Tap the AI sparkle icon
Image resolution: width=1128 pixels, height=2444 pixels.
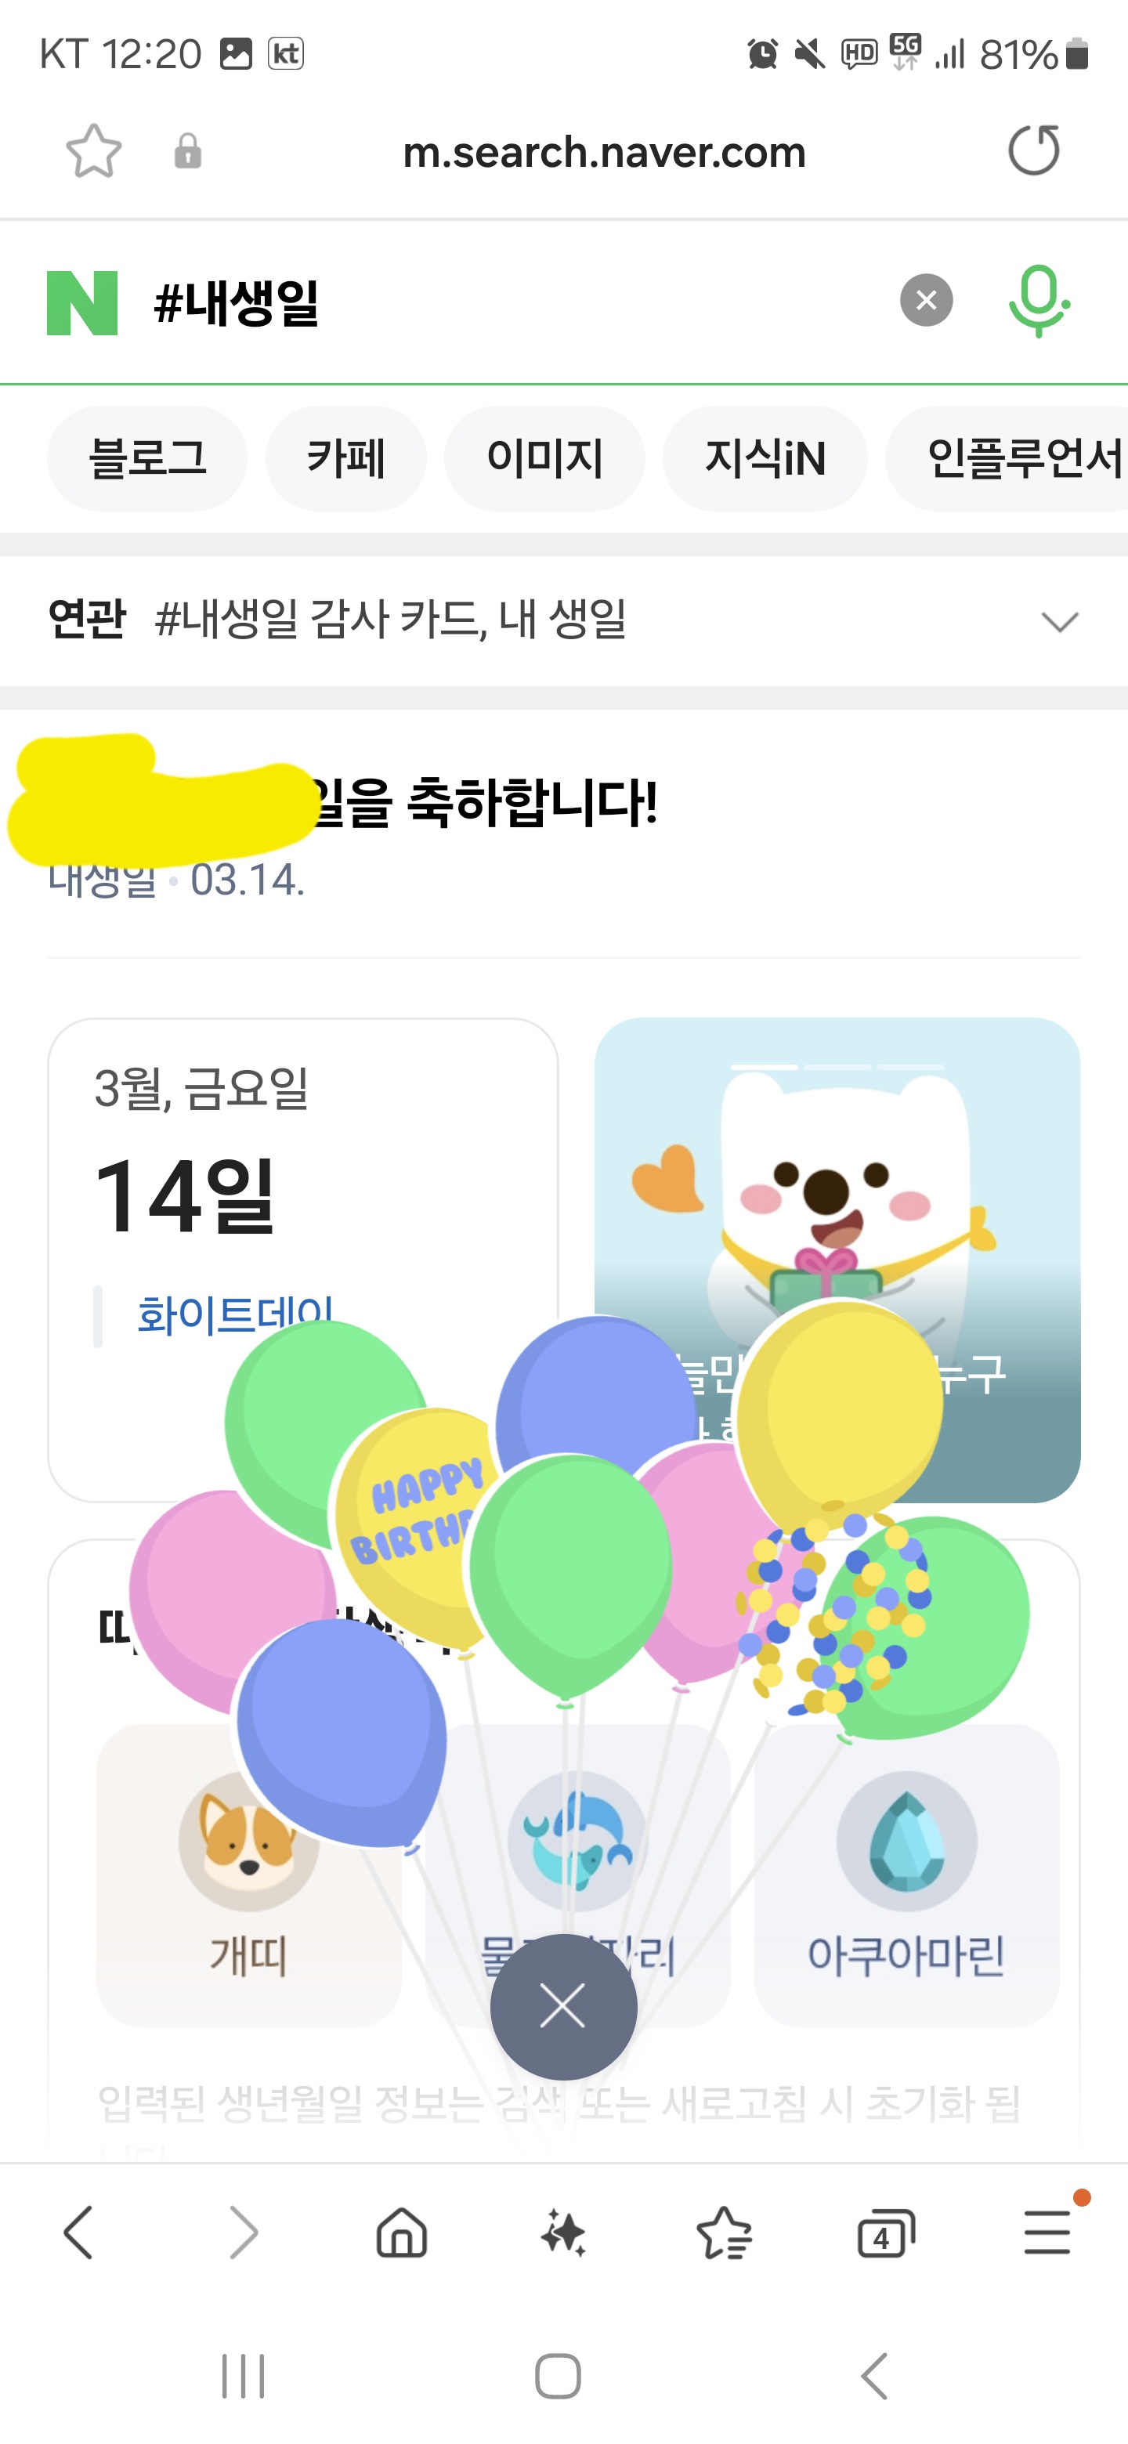pyautogui.click(x=563, y=2232)
